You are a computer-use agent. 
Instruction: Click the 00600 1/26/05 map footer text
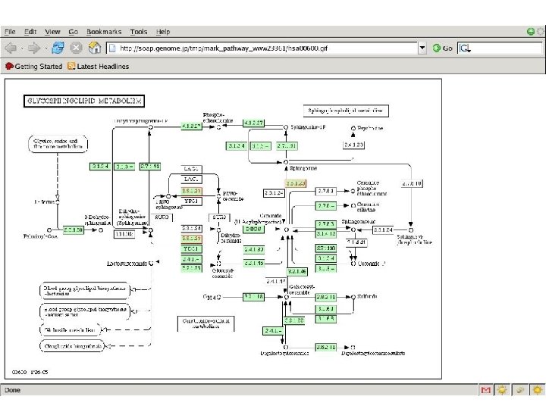tap(30, 372)
